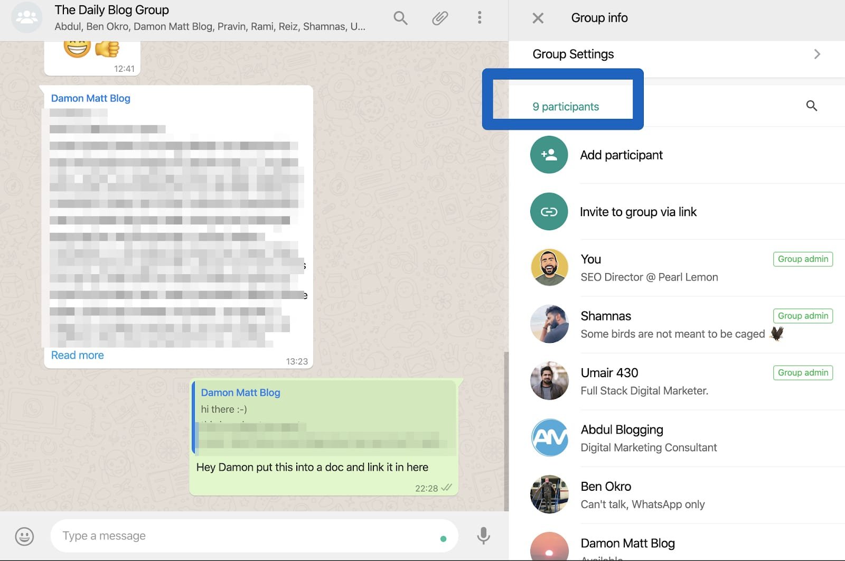The height and width of the screenshot is (561, 845).
Task: Click the status 'SEO Director @ Pearl Lemon'
Action: (x=649, y=277)
